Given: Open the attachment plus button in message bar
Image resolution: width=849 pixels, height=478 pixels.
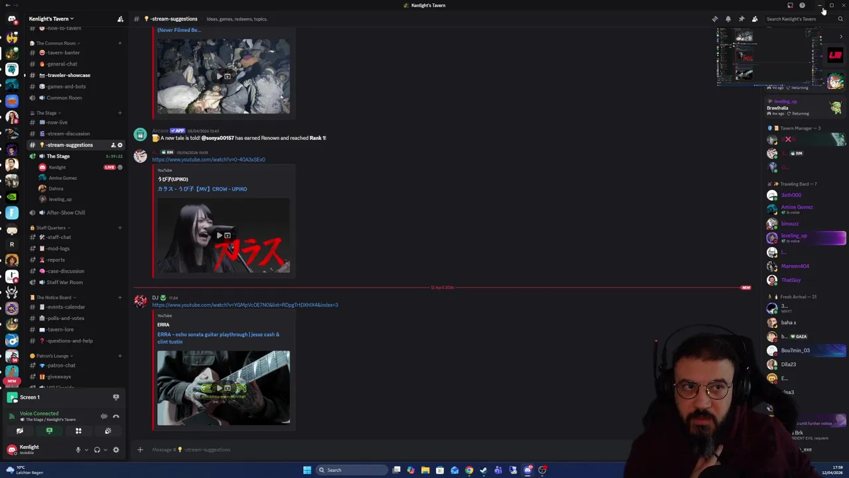Looking at the screenshot, I should (140, 449).
